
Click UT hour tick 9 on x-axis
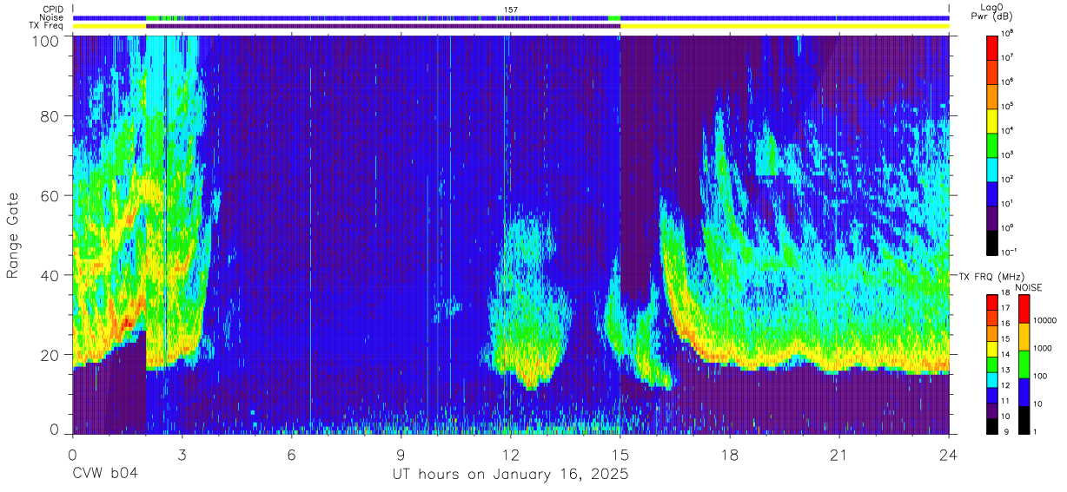tap(401, 455)
